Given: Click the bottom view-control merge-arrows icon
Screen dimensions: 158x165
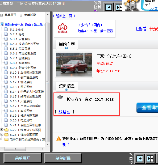Looking at the screenshot, I should coord(150,158).
